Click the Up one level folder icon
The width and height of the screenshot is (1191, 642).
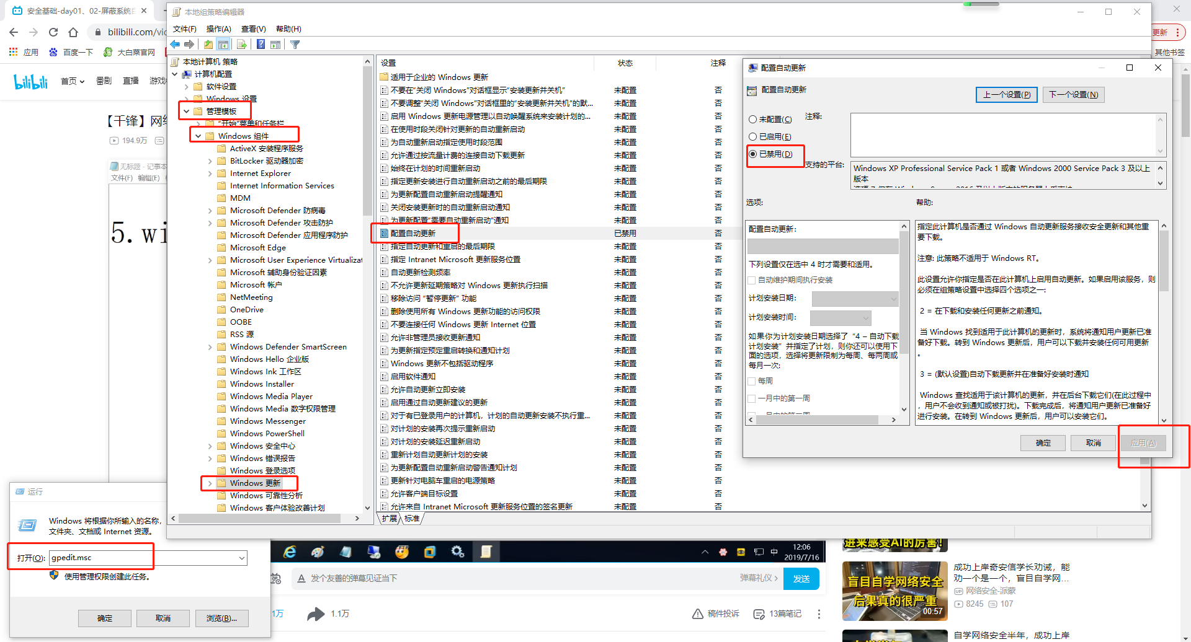pyautogui.click(x=208, y=45)
